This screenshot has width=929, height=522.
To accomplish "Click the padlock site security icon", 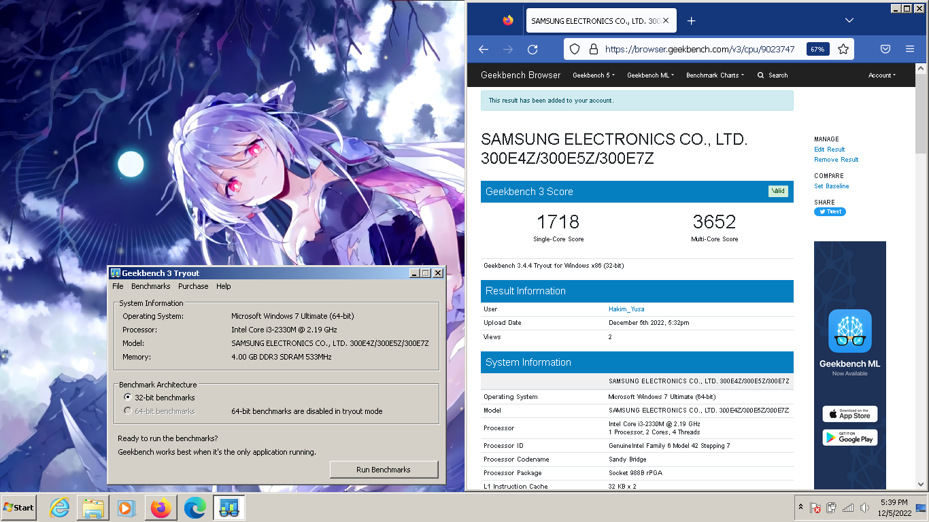I will coord(593,49).
